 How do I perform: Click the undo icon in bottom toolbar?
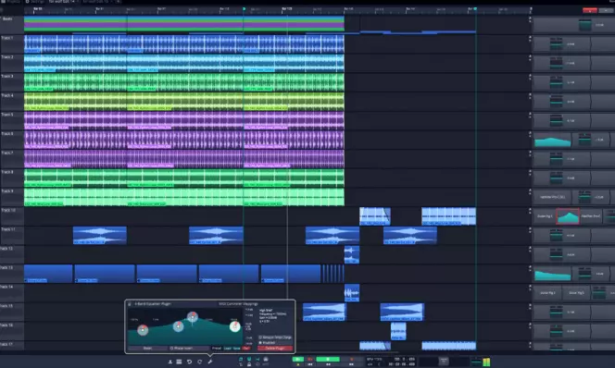(189, 362)
